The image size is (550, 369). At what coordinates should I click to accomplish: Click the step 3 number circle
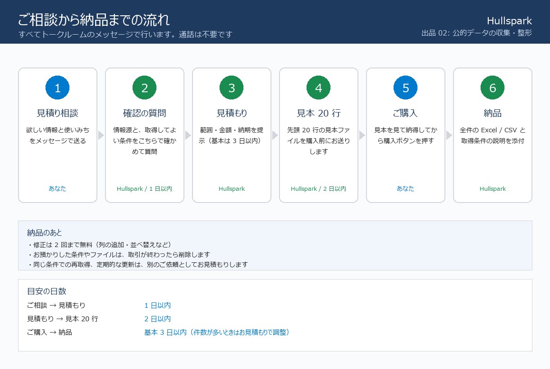[232, 88]
